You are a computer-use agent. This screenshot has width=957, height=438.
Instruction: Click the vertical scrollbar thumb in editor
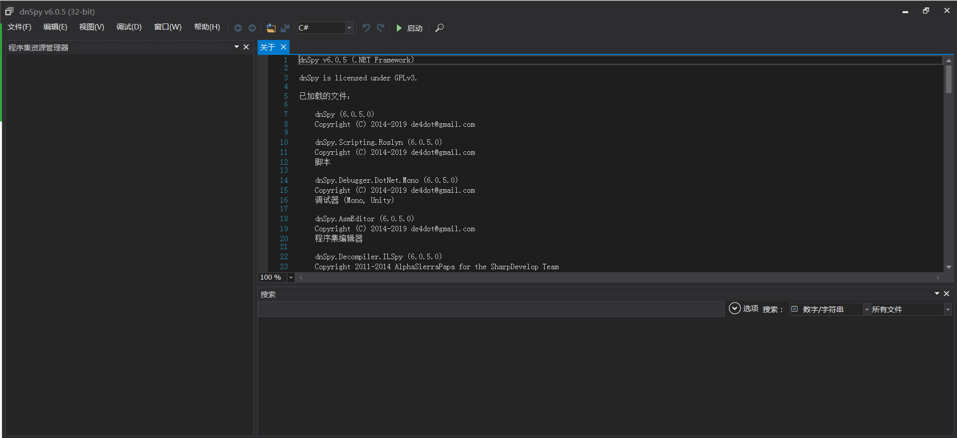[x=949, y=79]
